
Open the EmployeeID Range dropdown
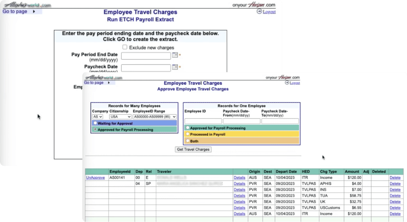pos(155,117)
